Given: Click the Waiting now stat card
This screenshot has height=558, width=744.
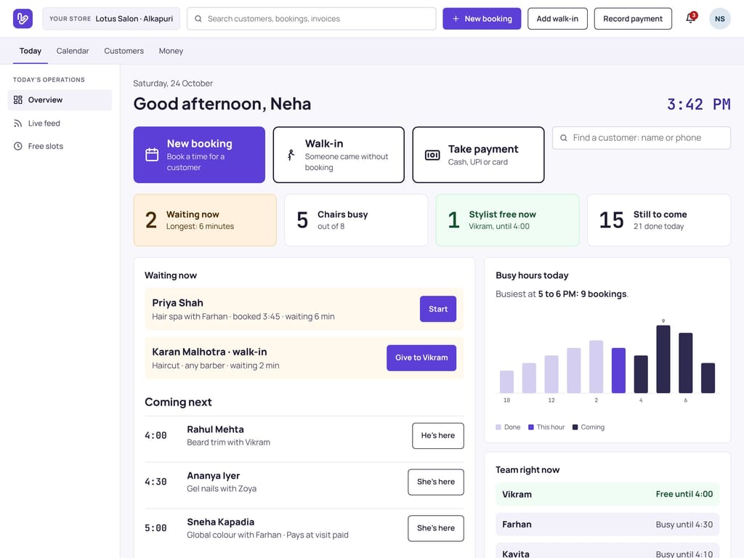Looking at the screenshot, I should coord(205,220).
